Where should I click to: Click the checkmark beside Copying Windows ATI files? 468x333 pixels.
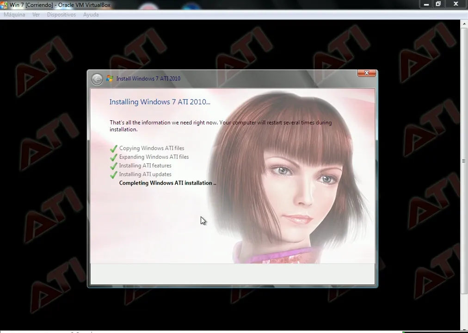113,148
